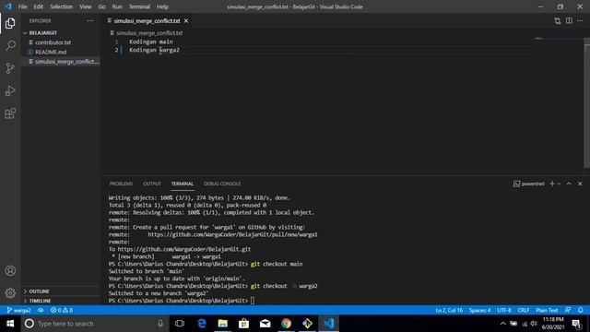Open the Run menu
The width and height of the screenshot is (590, 332).
117,6
